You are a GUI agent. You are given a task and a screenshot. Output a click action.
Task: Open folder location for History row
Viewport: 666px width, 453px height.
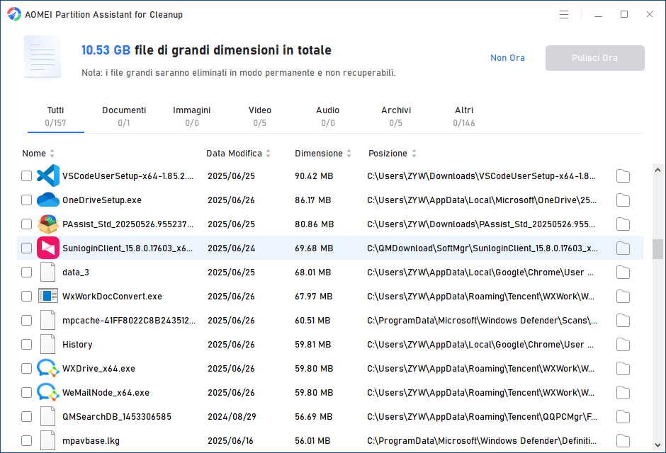tap(623, 345)
